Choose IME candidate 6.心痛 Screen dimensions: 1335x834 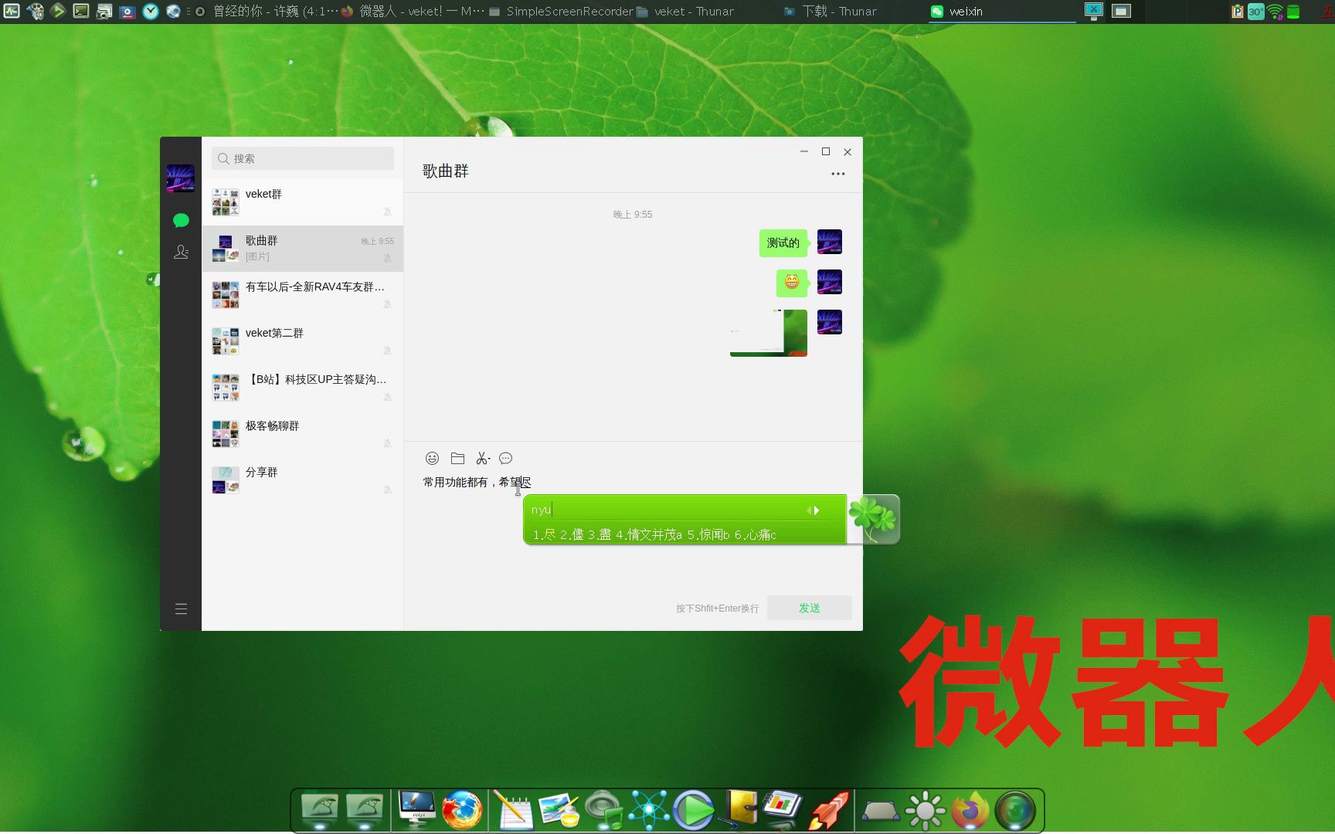click(x=755, y=534)
